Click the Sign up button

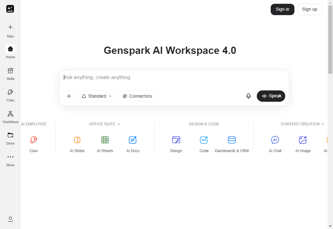(x=309, y=9)
